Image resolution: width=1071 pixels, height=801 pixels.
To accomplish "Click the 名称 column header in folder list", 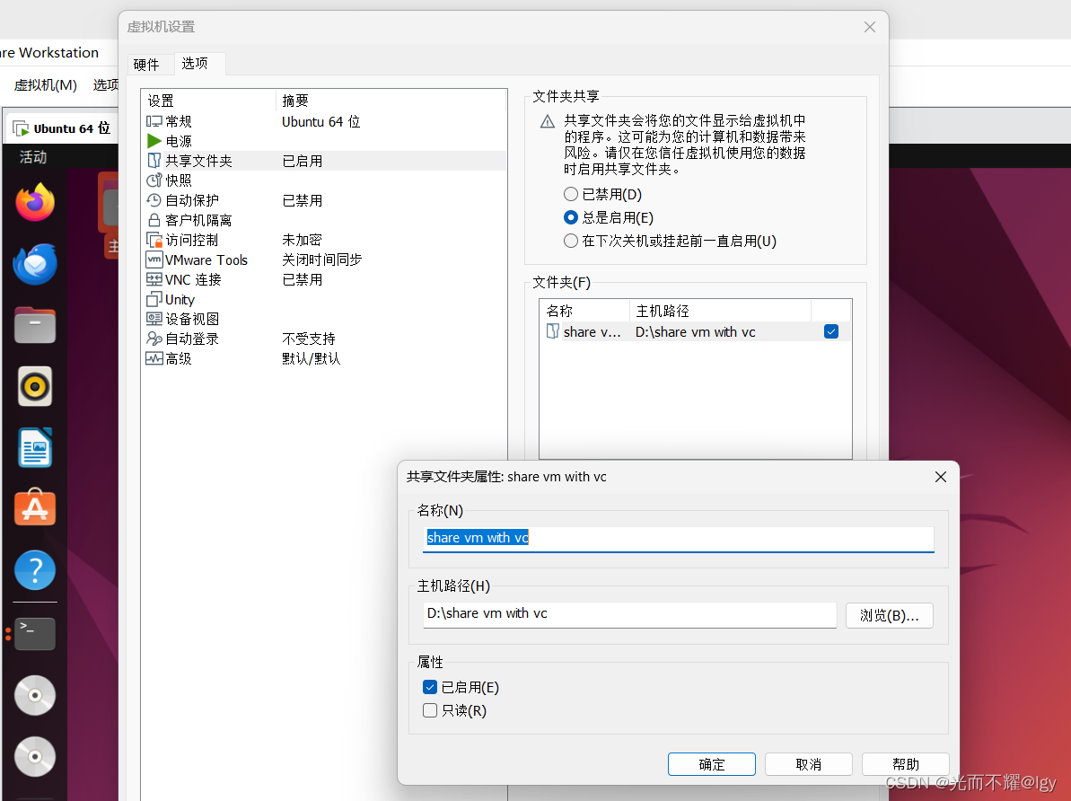I will 584,311.
